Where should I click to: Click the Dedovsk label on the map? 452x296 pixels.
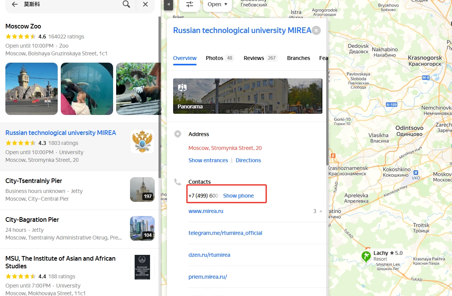[358, 49]
